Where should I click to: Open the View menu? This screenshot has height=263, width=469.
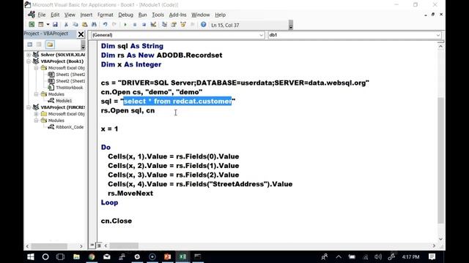click(x=70, y=15)
